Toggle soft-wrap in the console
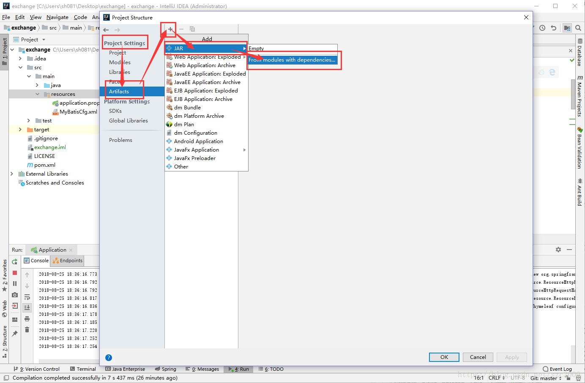 [27, 297]
